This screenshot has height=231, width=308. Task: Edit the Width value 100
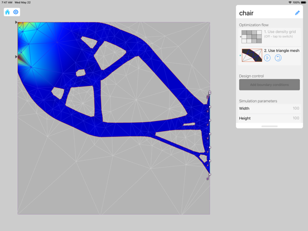tap(296, 108)
